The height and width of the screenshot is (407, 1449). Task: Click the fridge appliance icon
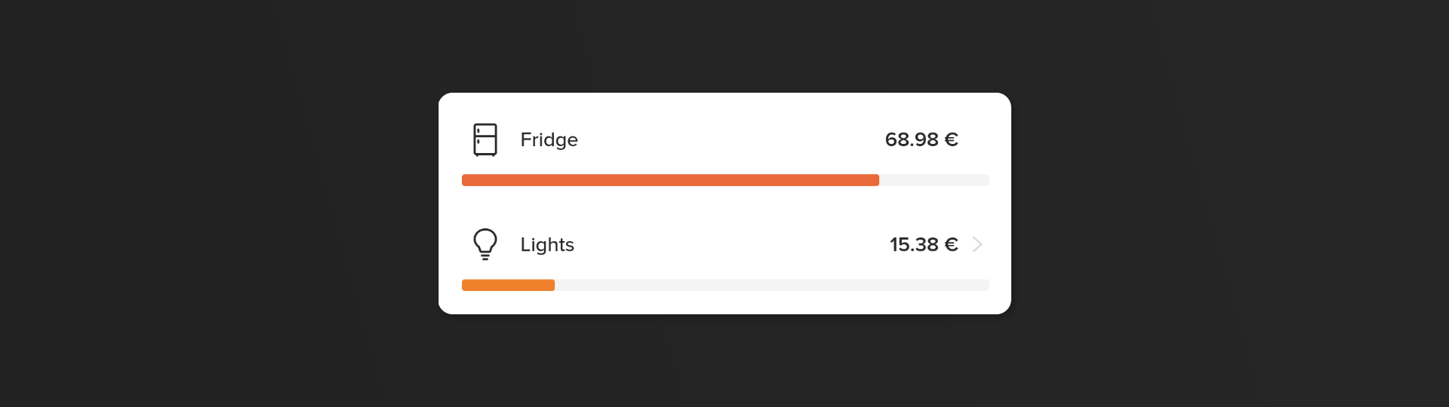click(485, 139)
